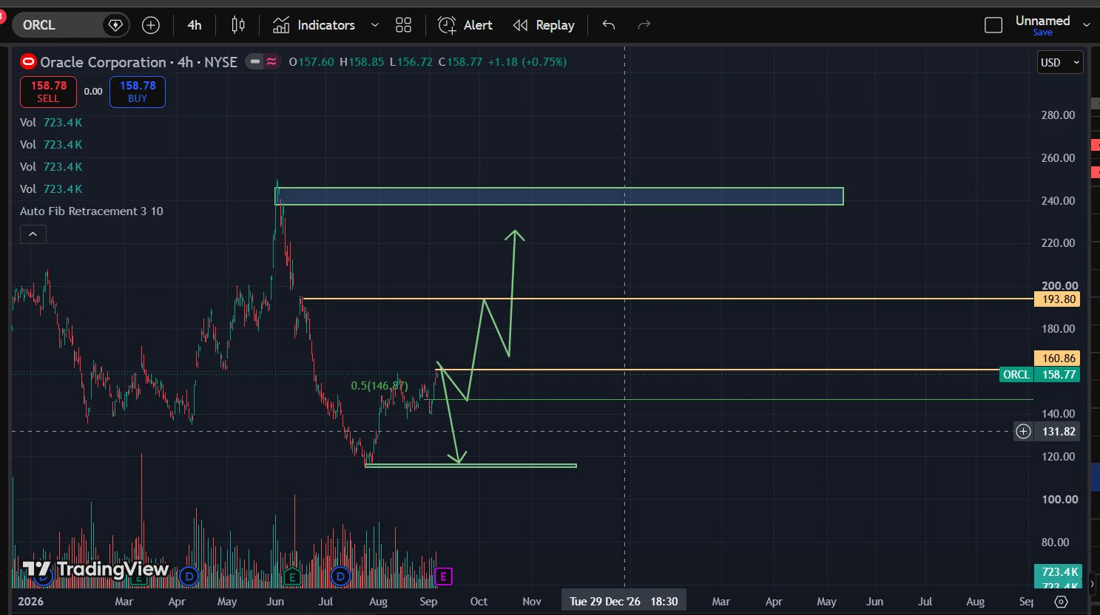
Task: Select the green rectangle zone drawing near 240
Action: pos(559,196)
